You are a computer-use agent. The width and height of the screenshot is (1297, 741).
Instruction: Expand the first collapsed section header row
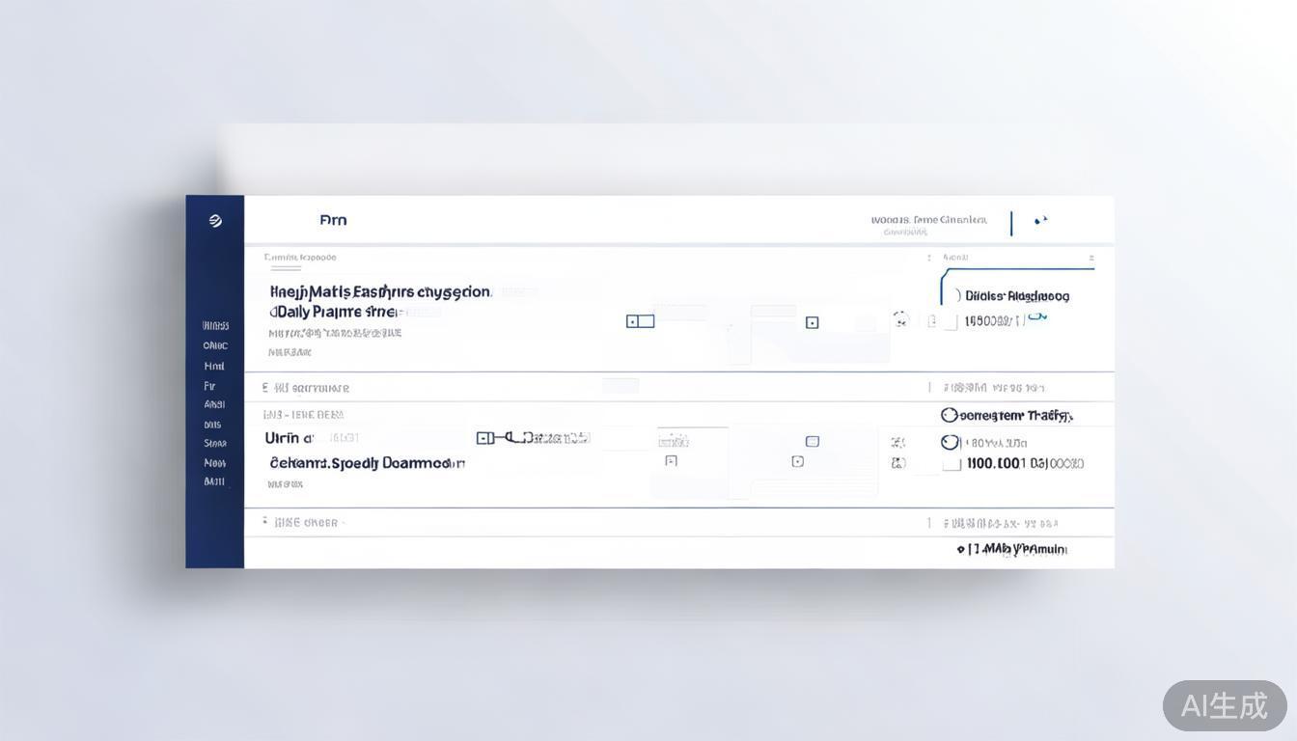coord(267,388)
